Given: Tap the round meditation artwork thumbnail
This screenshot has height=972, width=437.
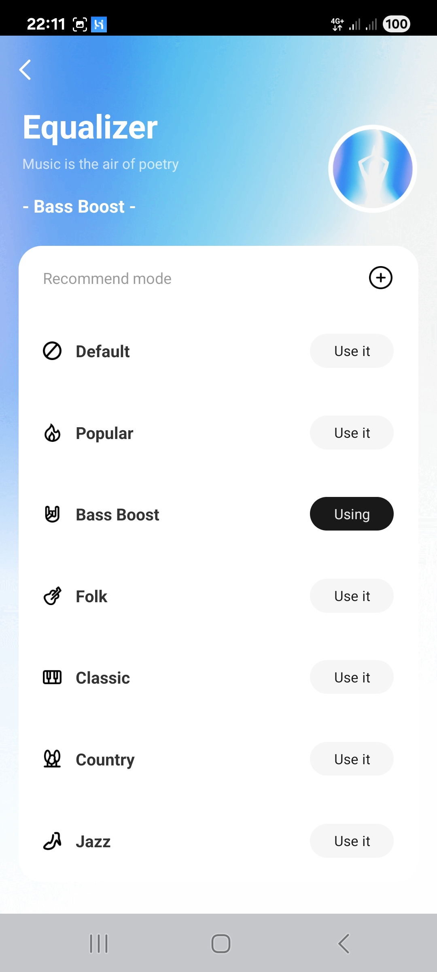Looking at the screenshot, I should (373, 168).
